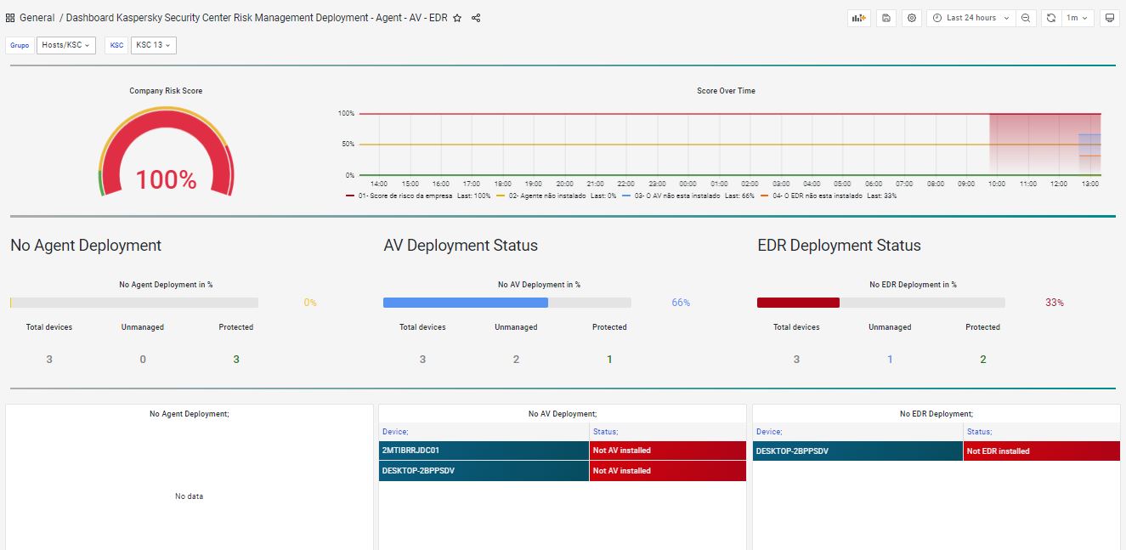Screen dimensions: 1126x550
Task: Select DESKTOP-2BPPSDV in the No AV table
Action: 484,471
